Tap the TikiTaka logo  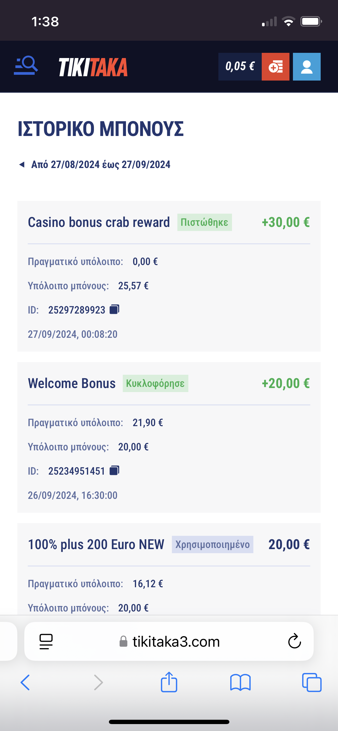[93, 67]
